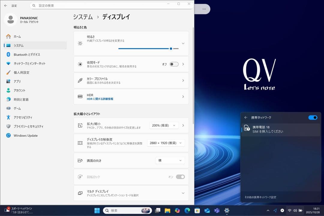This screenshot has height=216, width=324.
Task: Open その他の携帯ネットワーク設定
Action: 261,197
